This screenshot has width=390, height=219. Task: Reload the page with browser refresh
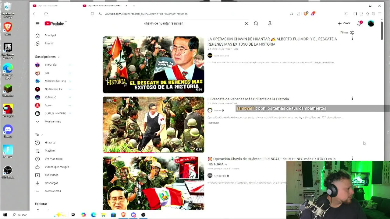pyautogui.click(x=46, y=14)
